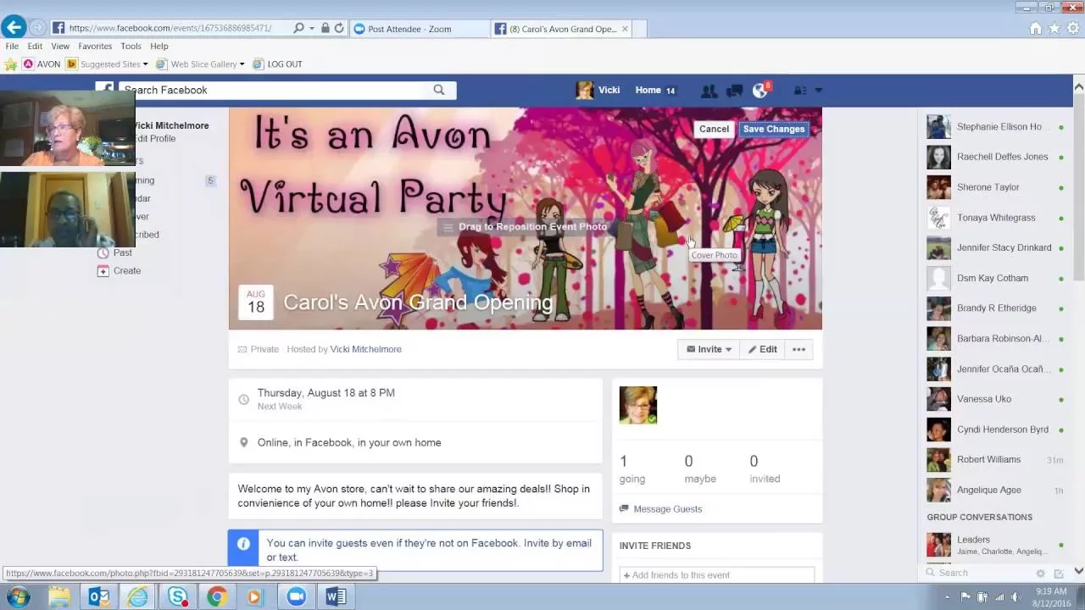
Task: Switch to Post Attendee - Zoom tab
Action: coord(419,29)
